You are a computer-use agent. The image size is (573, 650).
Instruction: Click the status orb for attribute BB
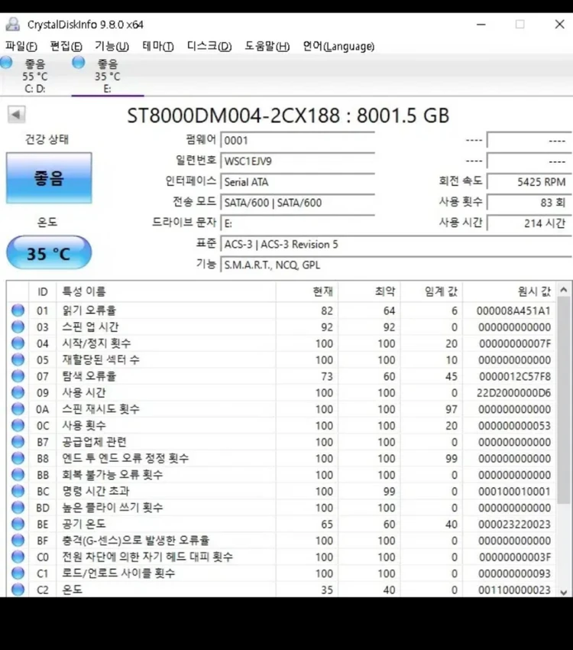[x=18, y=474]
